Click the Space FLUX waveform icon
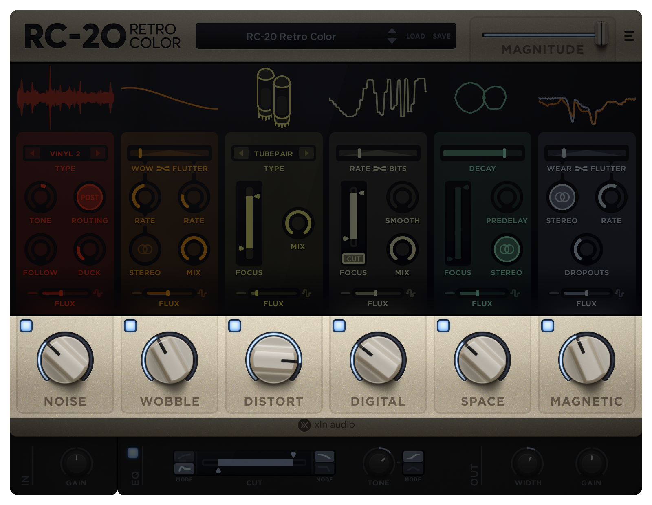This screenshot has width=652, height=505. point(515,293)
